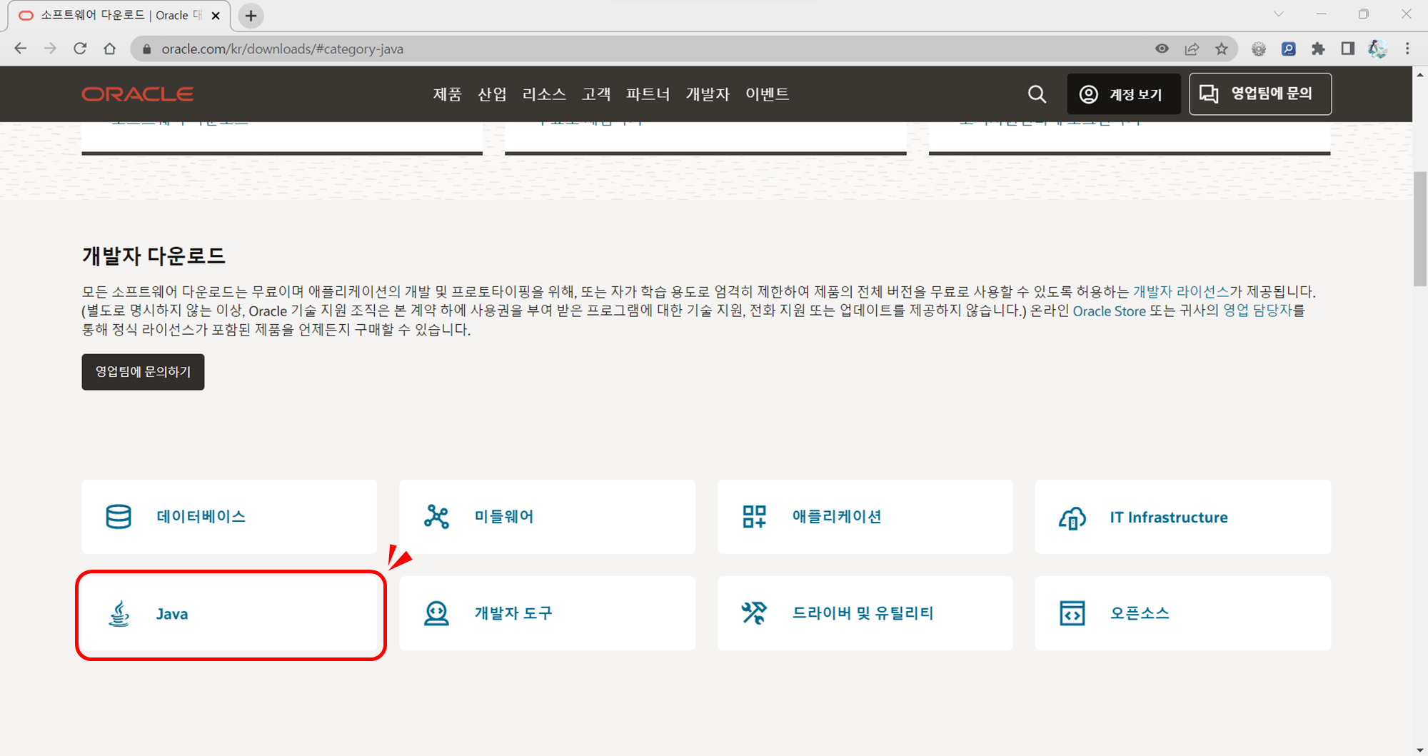The height and width of the screenshot is (756, 1428).
Task: Click the page vertical scrollbar thumb
Action: coord(1420,228)
